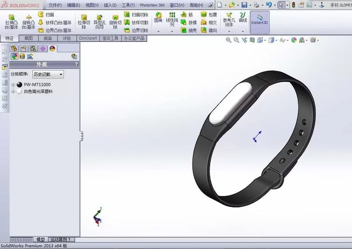Screen dimensions: 352x249
Task: Switch to the 曲面 (Surfaces) tab
Action: click(x=48, y=38)
